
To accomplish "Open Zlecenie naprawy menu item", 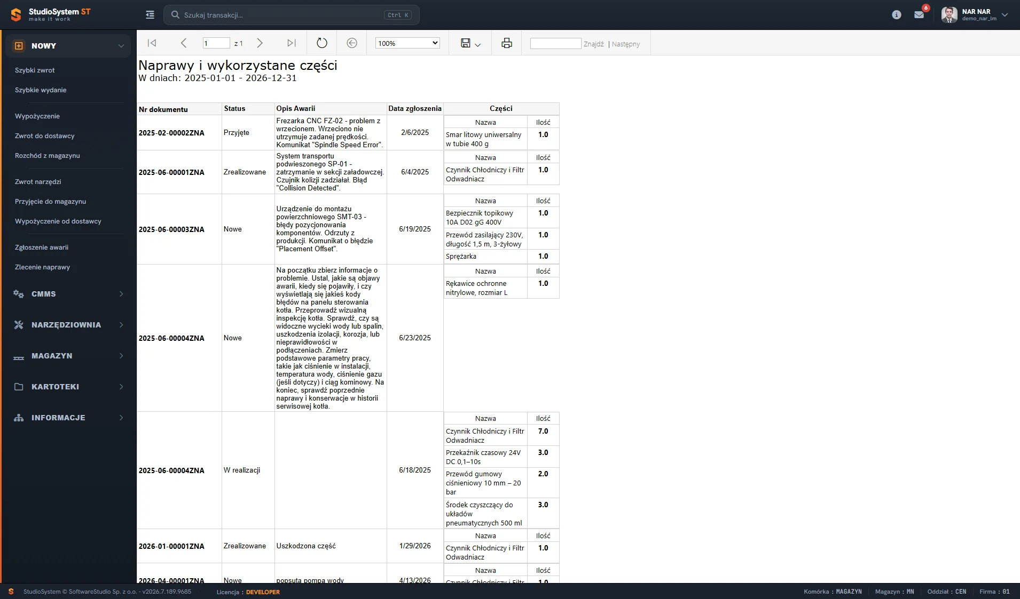I will (x=43, y=267).
